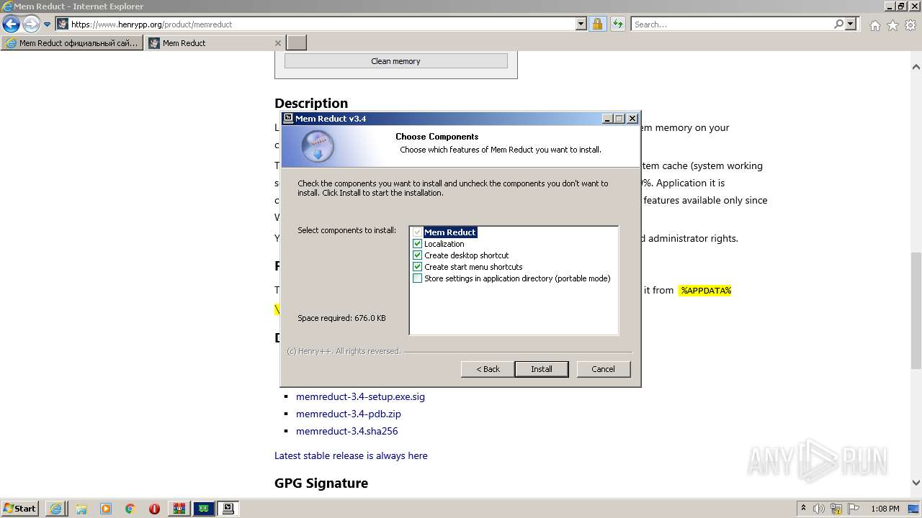
Task: Open the browser Home icon
Action: point(874,25)
